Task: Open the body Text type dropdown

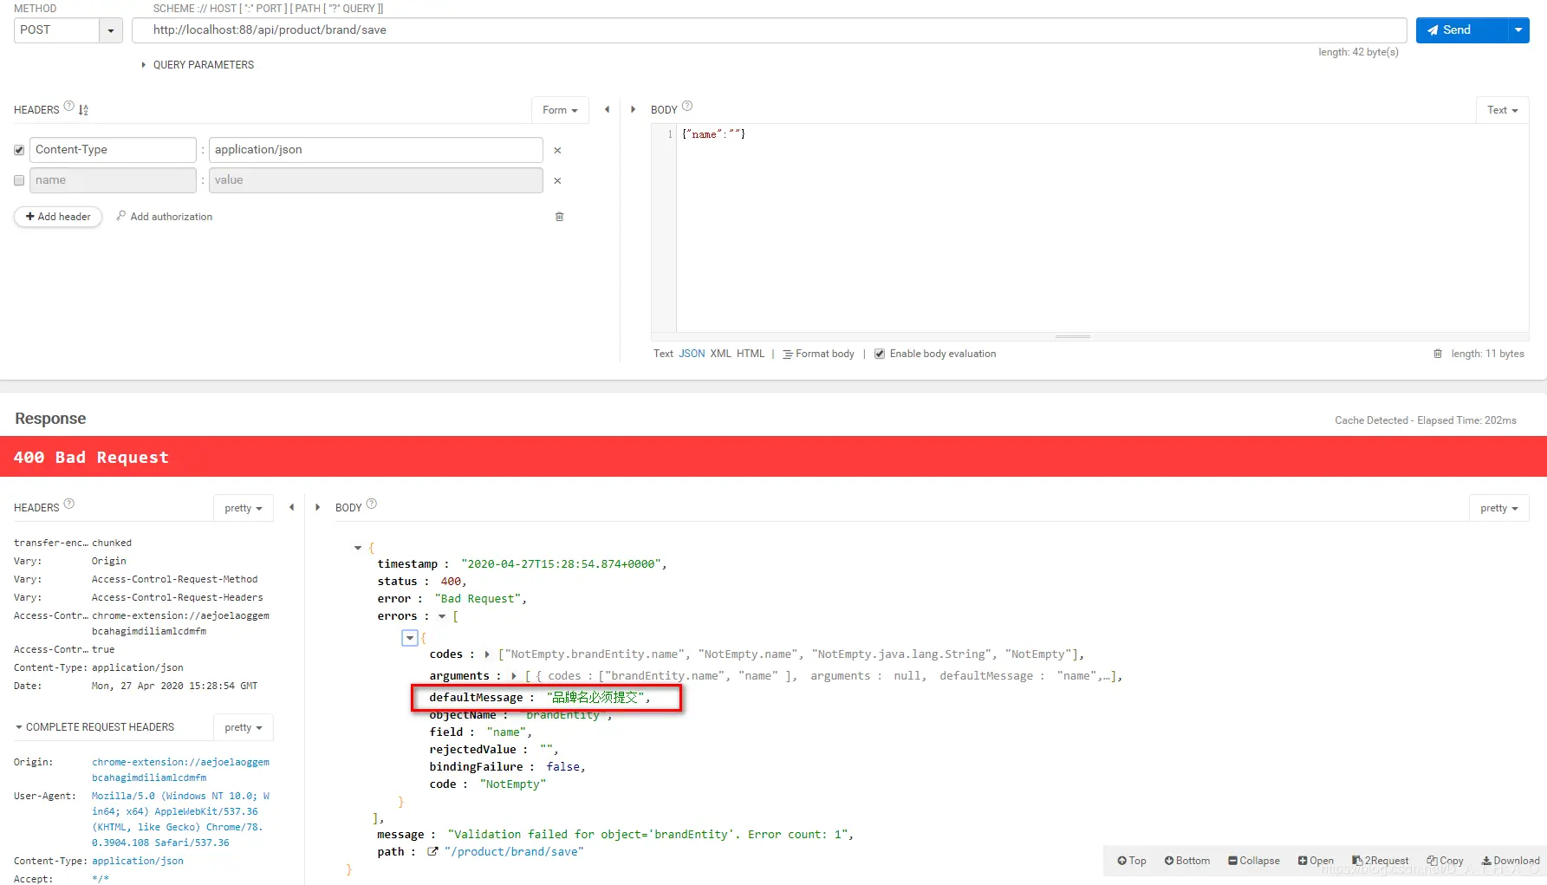Action: 1502,110
